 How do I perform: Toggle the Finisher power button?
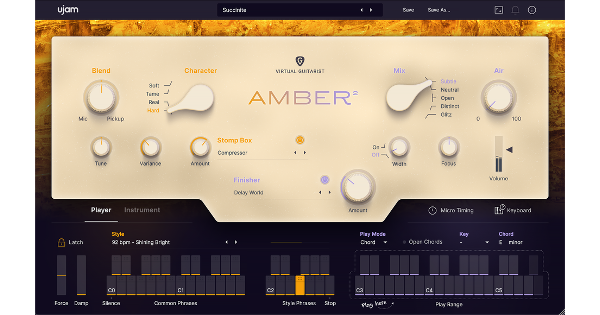325,180
